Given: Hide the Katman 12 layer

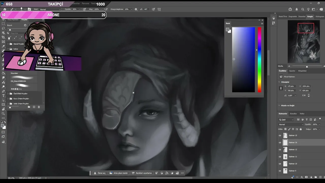Looking at the screenshot, I should pyautogui.click(x=280, y=150).
